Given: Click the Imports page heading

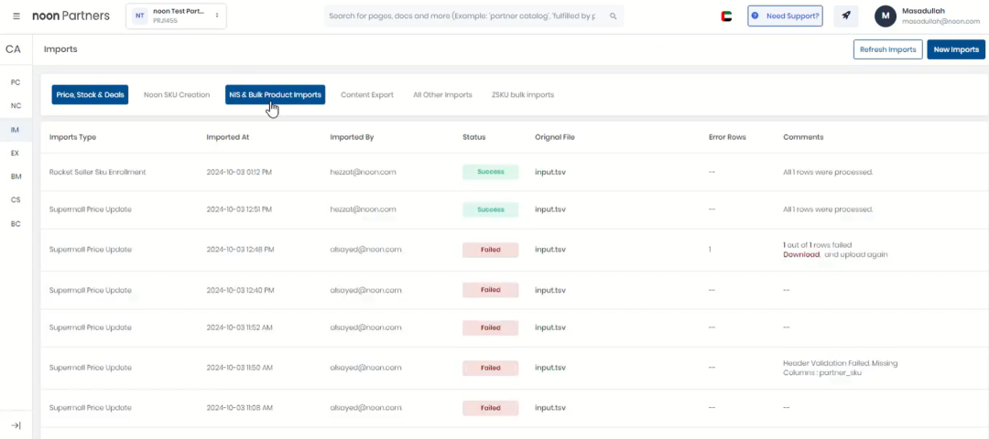Looking at the screenshot, I should (60, 49).
